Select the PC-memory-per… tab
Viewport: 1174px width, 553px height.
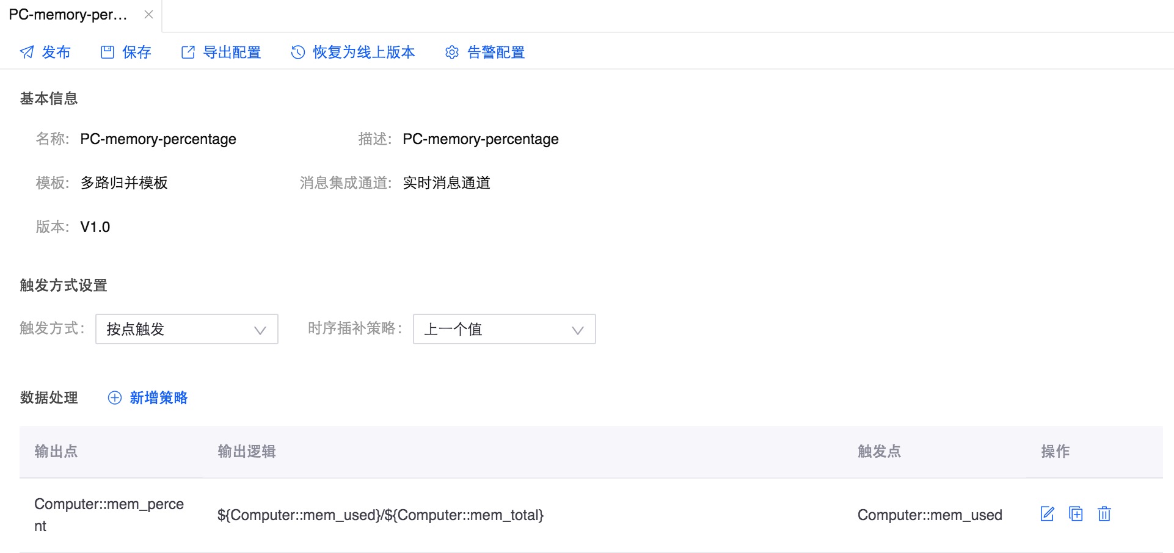click(68, 15)
